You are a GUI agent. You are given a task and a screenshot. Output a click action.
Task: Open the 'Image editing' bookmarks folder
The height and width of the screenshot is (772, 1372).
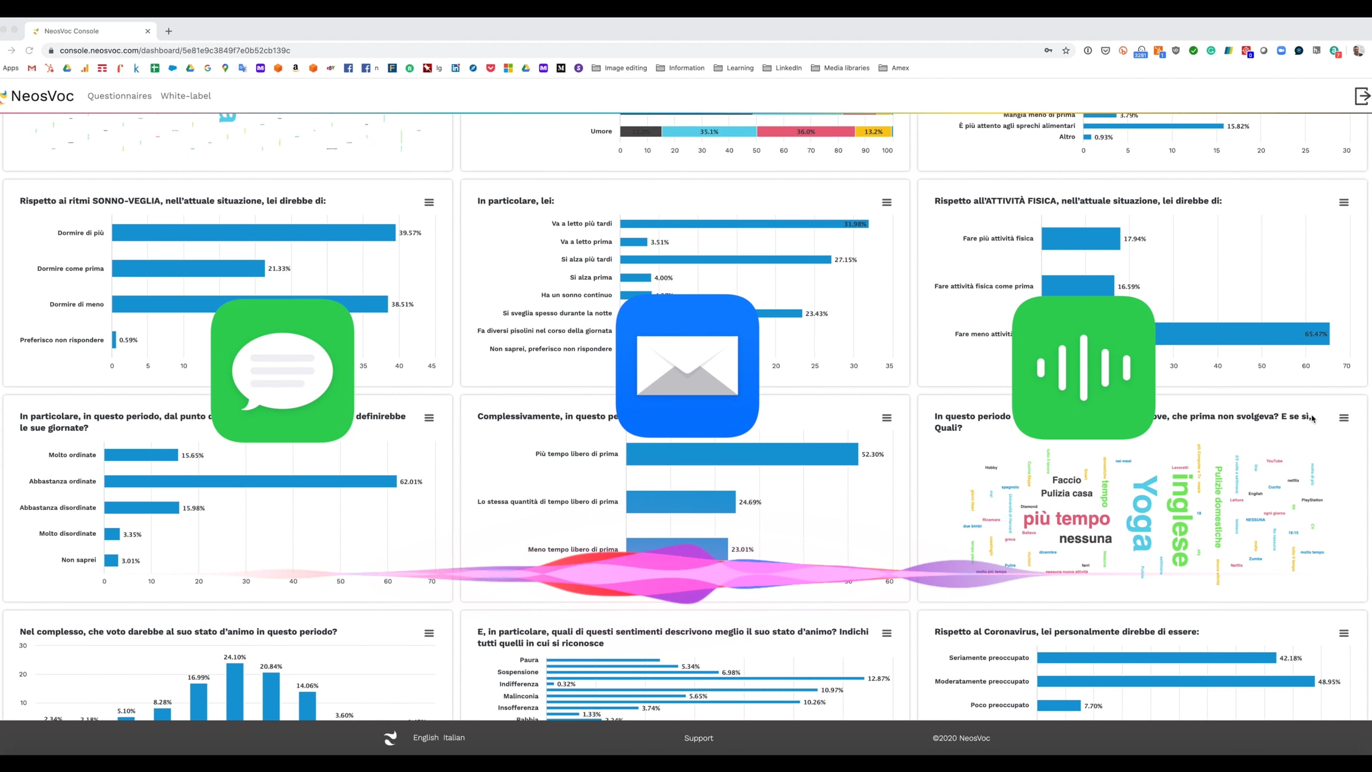[619, 68]
